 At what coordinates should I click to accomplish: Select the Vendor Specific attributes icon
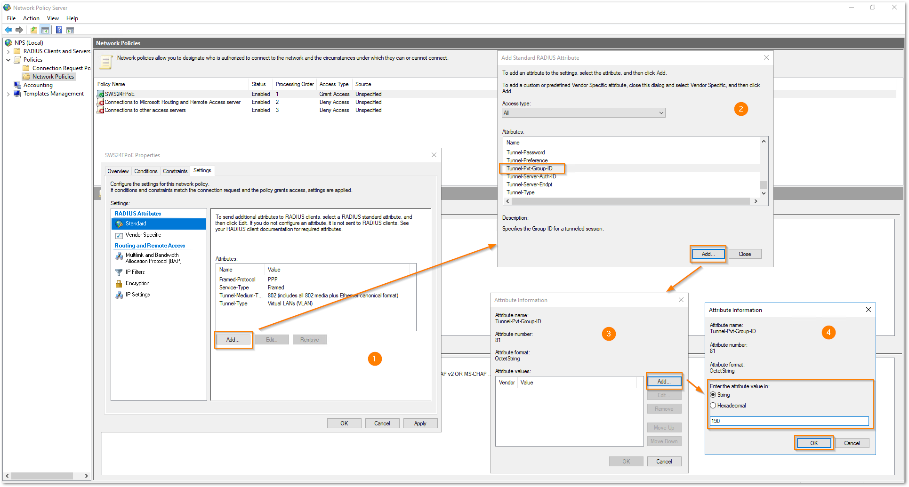point(120,235)
